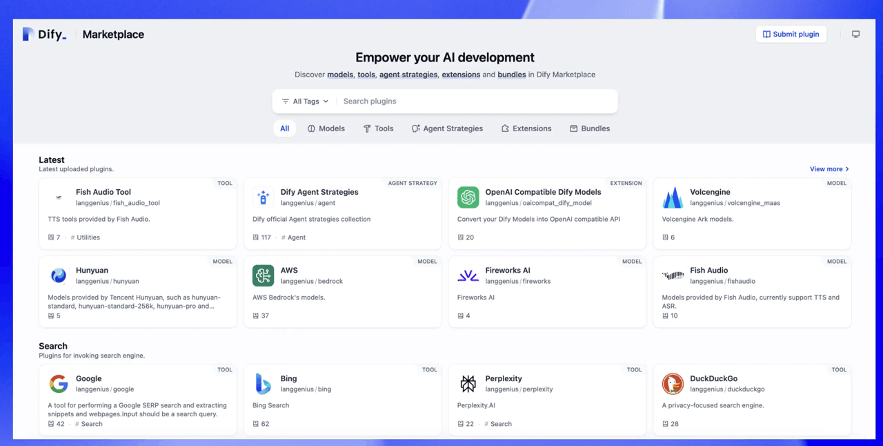The image size is (883, 446).
Task: Open the Hunyuan plugin title
Action: 92,270
